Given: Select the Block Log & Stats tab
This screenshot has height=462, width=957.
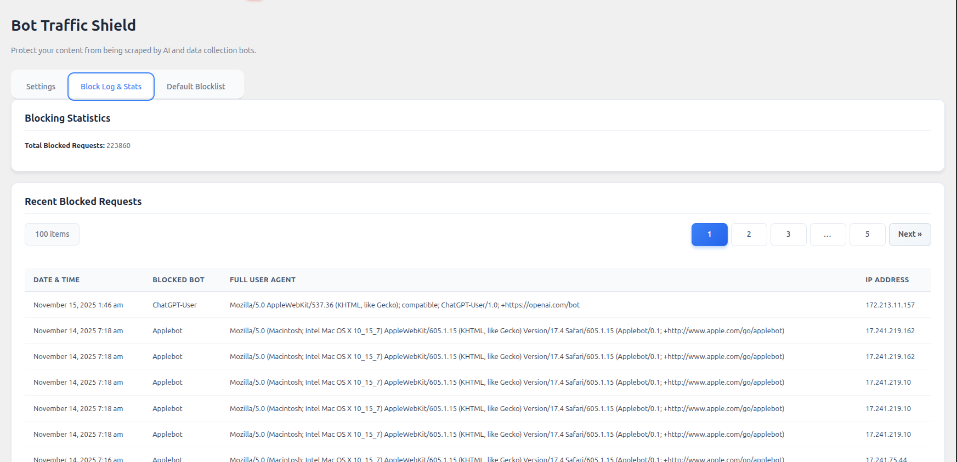Looking at the screenshot, I should point(111,87).
